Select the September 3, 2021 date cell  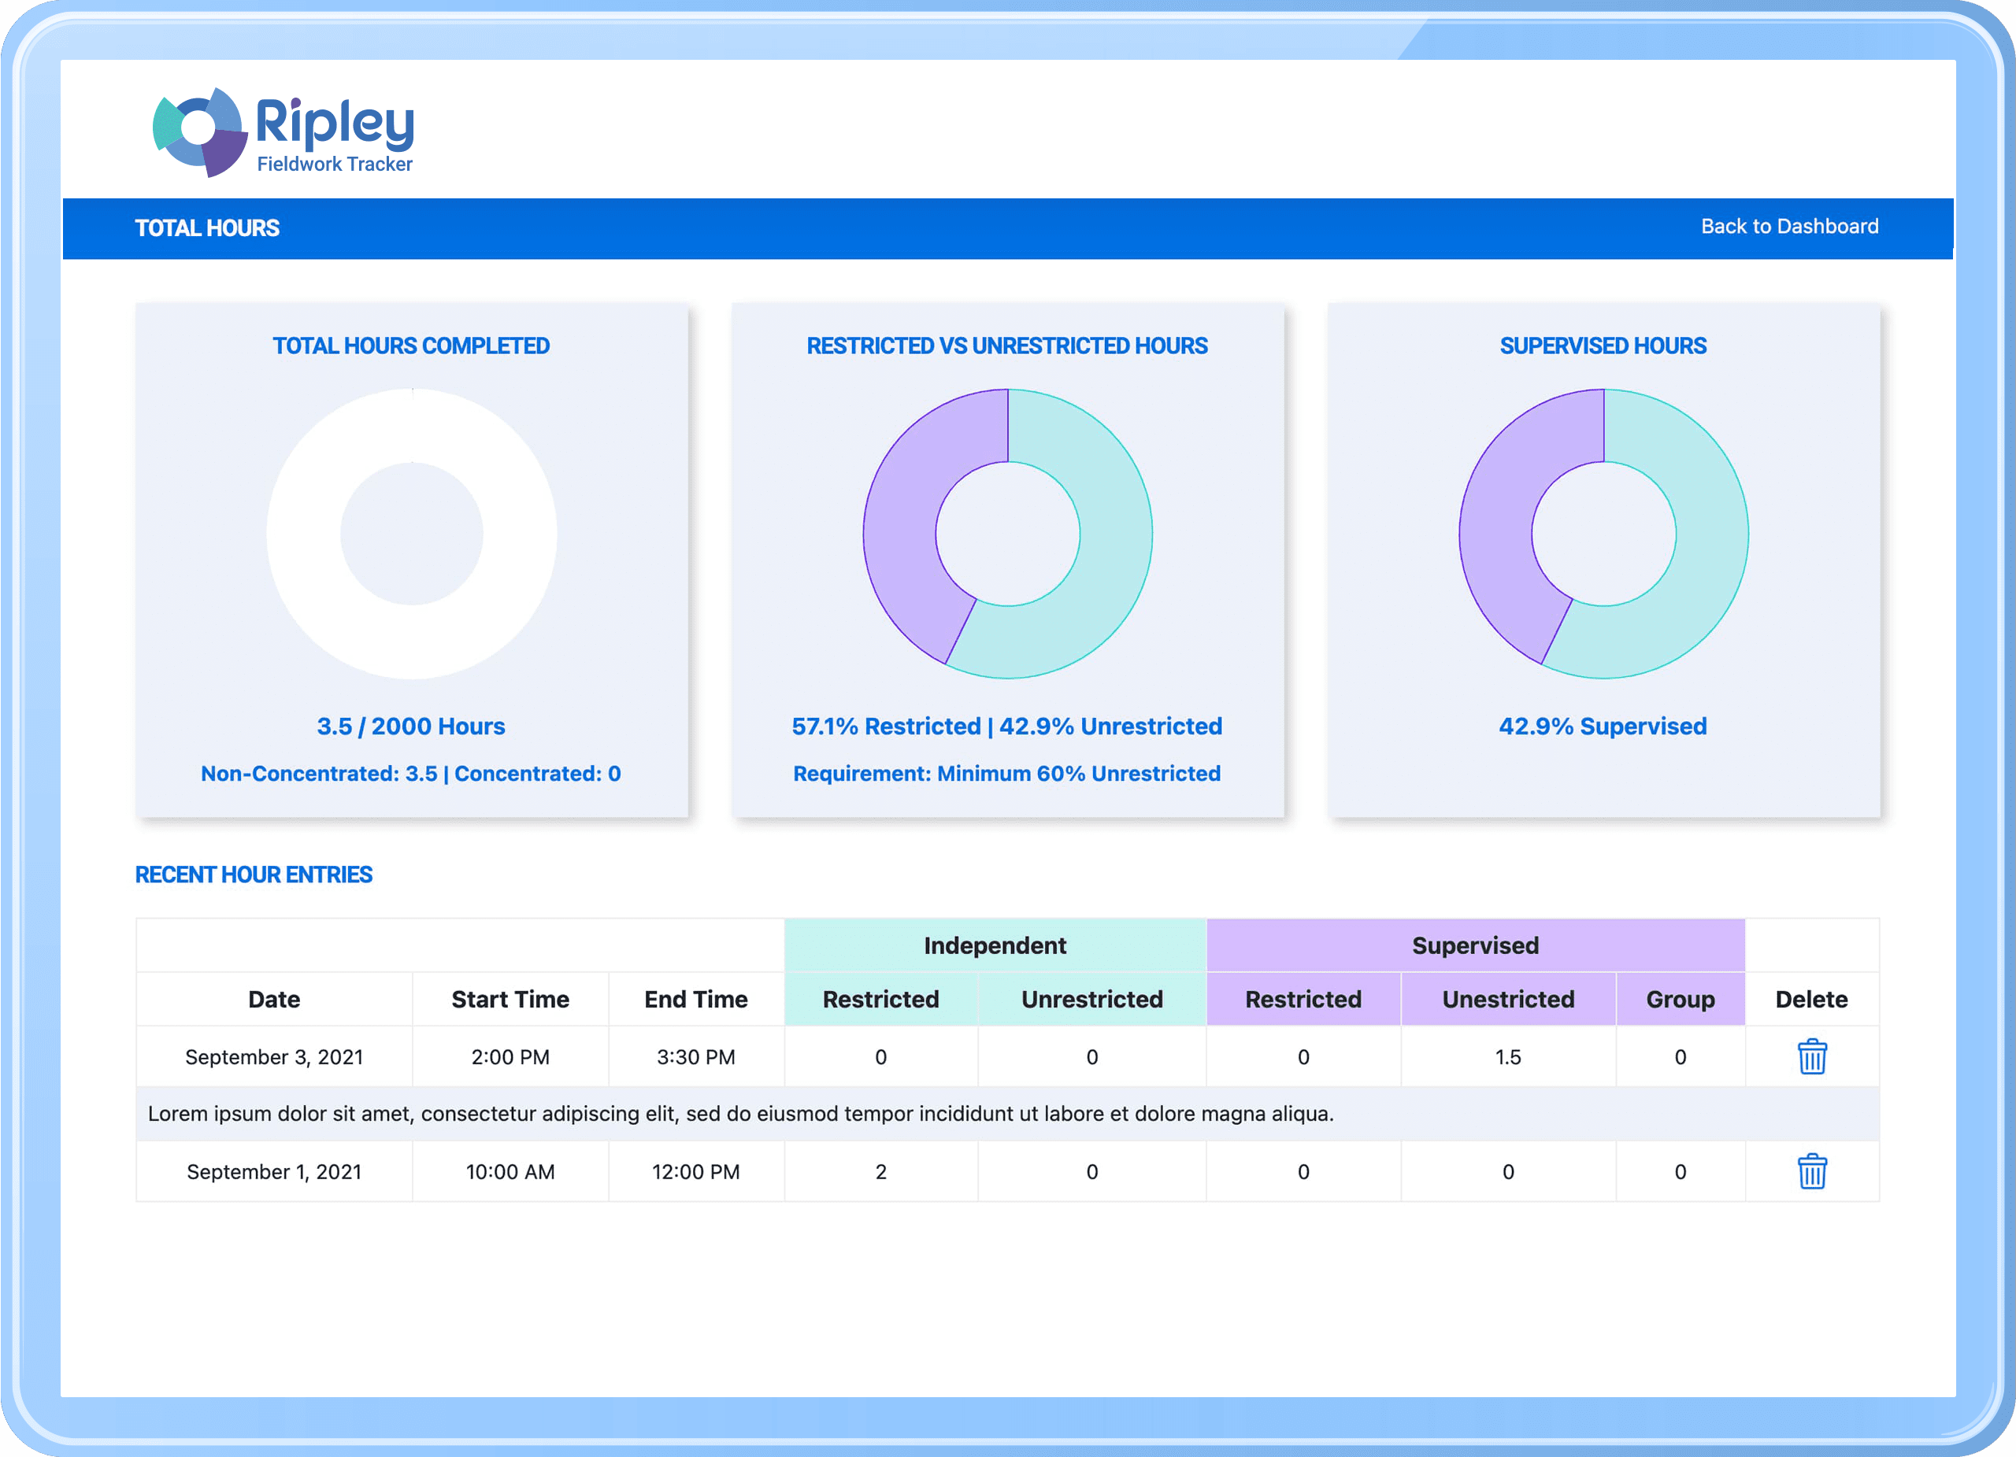[x=274, y=1056]
